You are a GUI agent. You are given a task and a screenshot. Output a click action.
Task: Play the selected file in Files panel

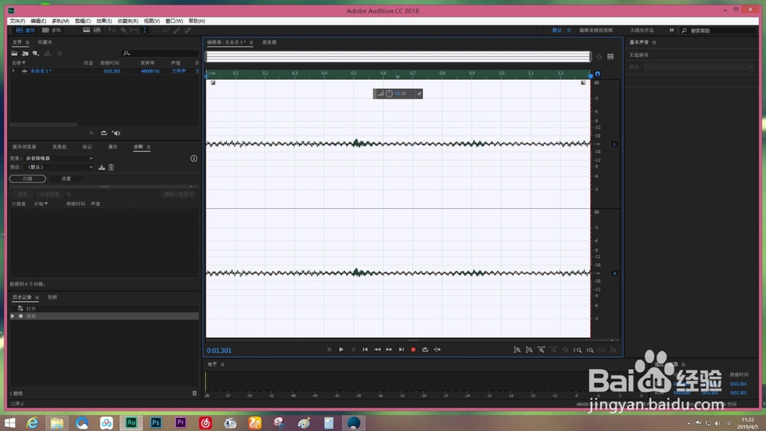[x=91, y=132]
